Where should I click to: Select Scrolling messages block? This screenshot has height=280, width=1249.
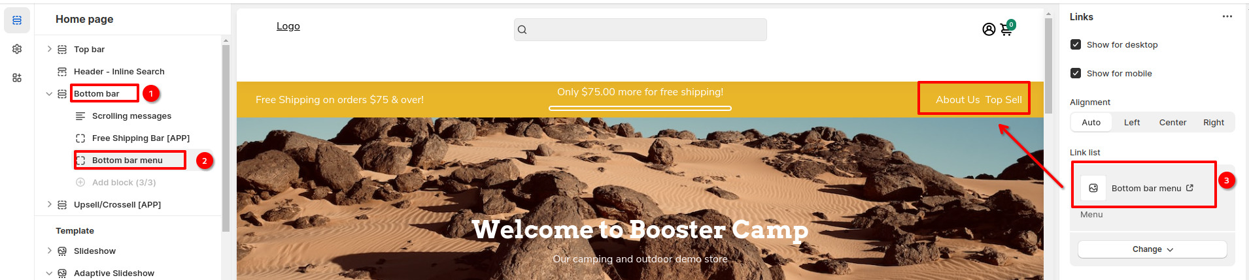click(x=131, y=116)
